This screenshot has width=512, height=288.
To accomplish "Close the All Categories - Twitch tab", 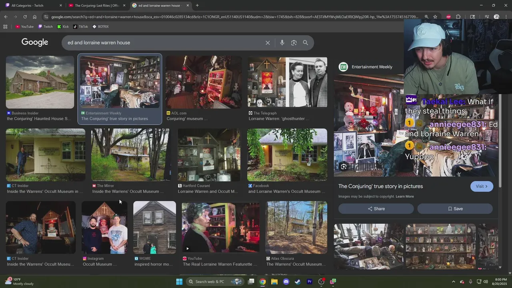I will (61, 6).
